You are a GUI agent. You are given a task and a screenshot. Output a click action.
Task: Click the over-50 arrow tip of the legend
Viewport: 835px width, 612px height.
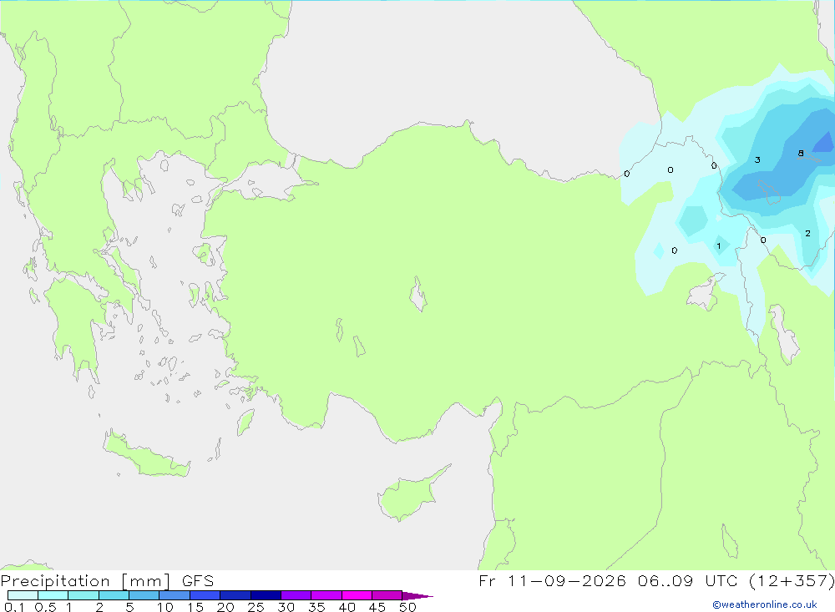tap(417, 595)
